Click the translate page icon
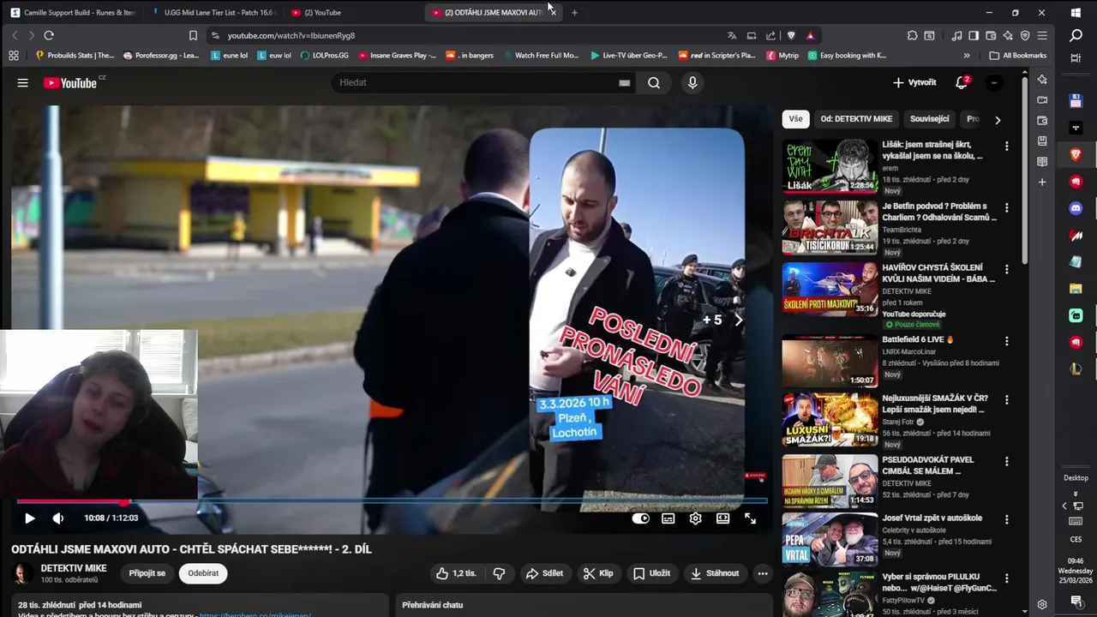1097x617 pixels. tap(732, 35)
